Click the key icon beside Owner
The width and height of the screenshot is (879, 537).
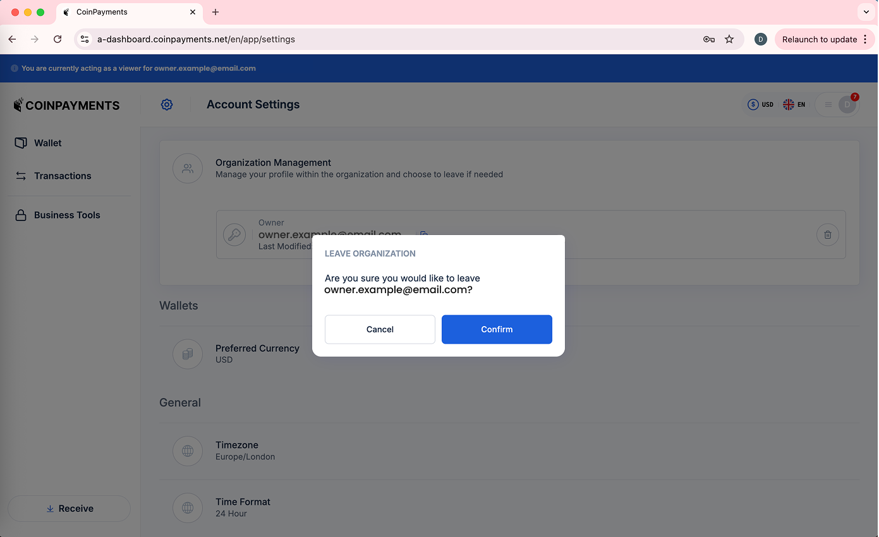coord(234,235)
